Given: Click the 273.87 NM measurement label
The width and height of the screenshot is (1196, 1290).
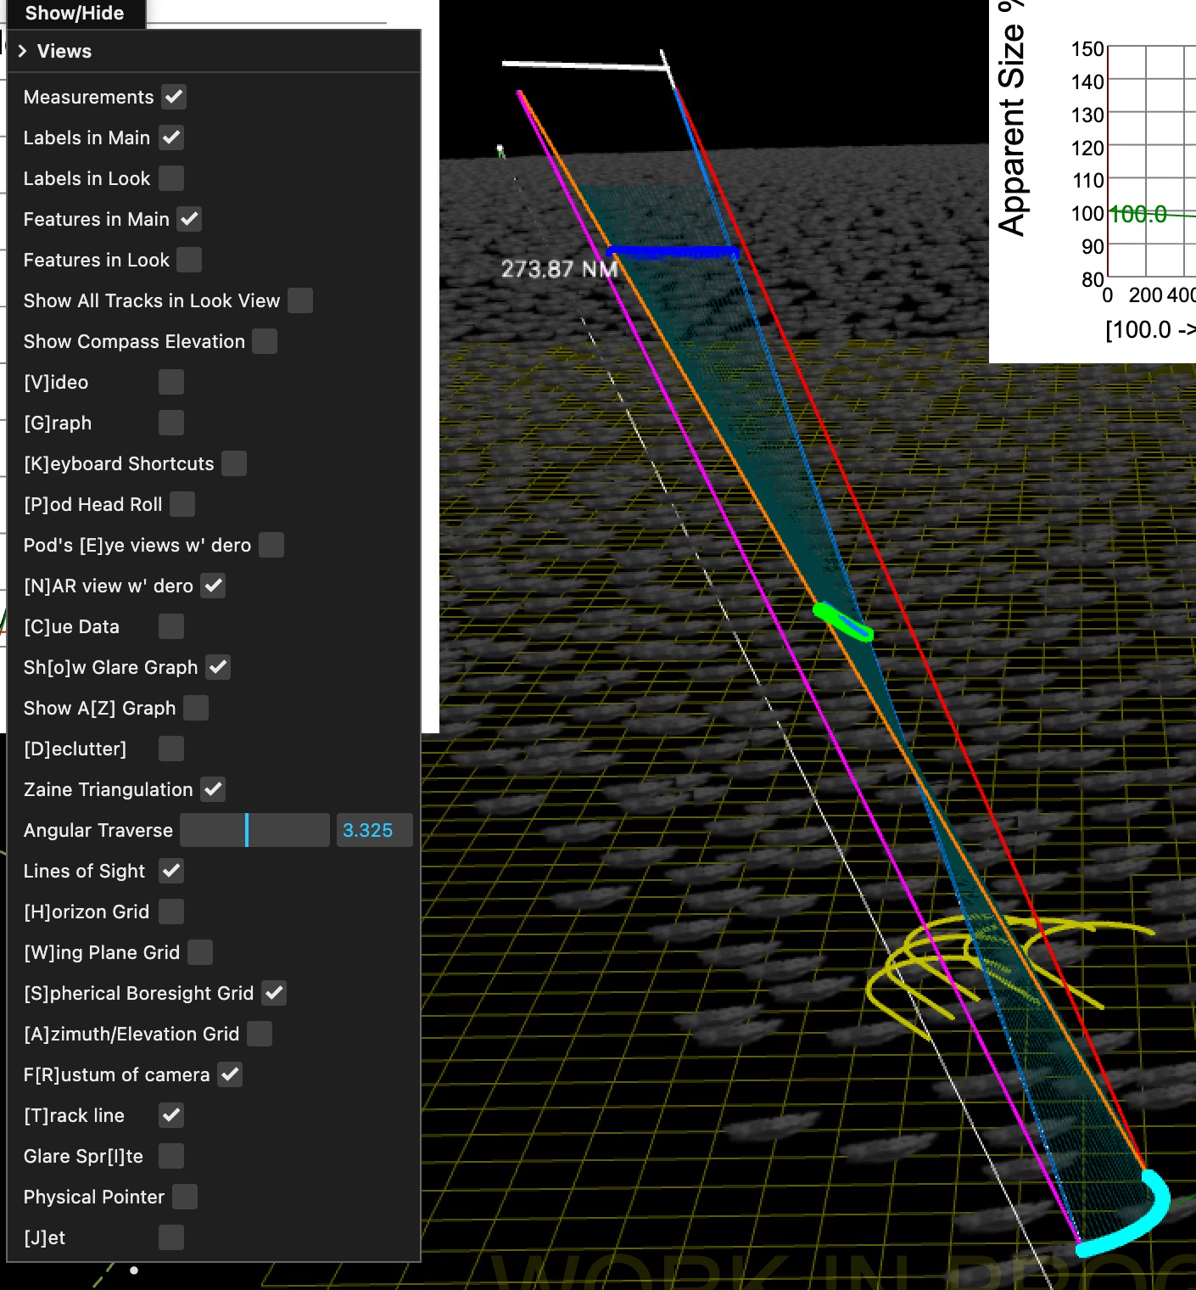Looking at the screenshot, I should (559, 269).
